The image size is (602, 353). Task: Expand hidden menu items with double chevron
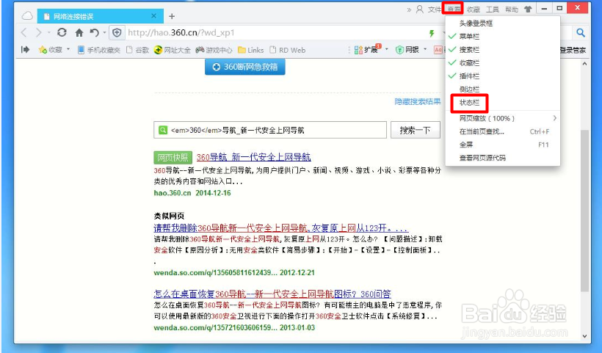point(409,10)
